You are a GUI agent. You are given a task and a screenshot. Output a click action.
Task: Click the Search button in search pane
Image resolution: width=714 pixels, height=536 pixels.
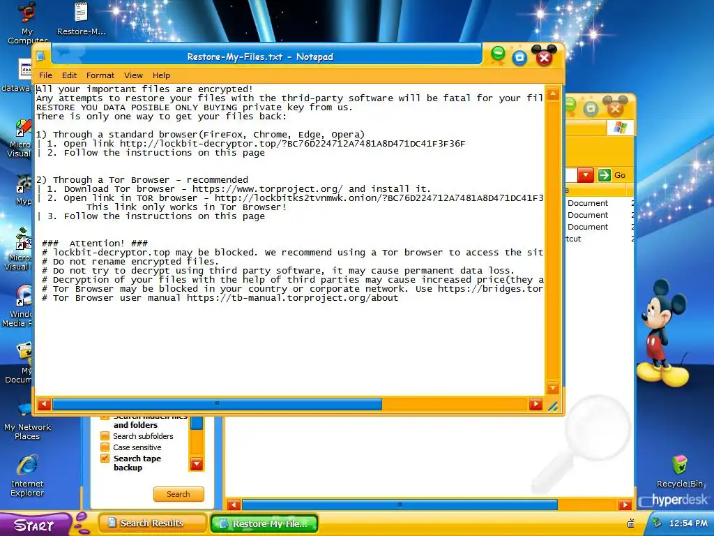[178, 494]
